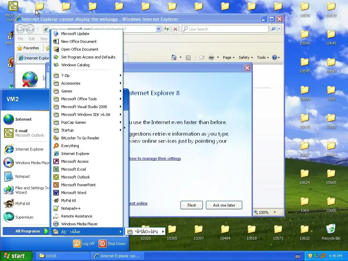Screen dimensions: 348x261
Task: Select Internet Explorer taskbar button
Action: pos(118,256)
